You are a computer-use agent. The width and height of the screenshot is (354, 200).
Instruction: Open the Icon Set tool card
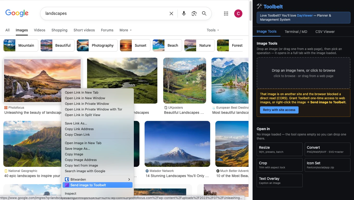(x=327, y=165)
